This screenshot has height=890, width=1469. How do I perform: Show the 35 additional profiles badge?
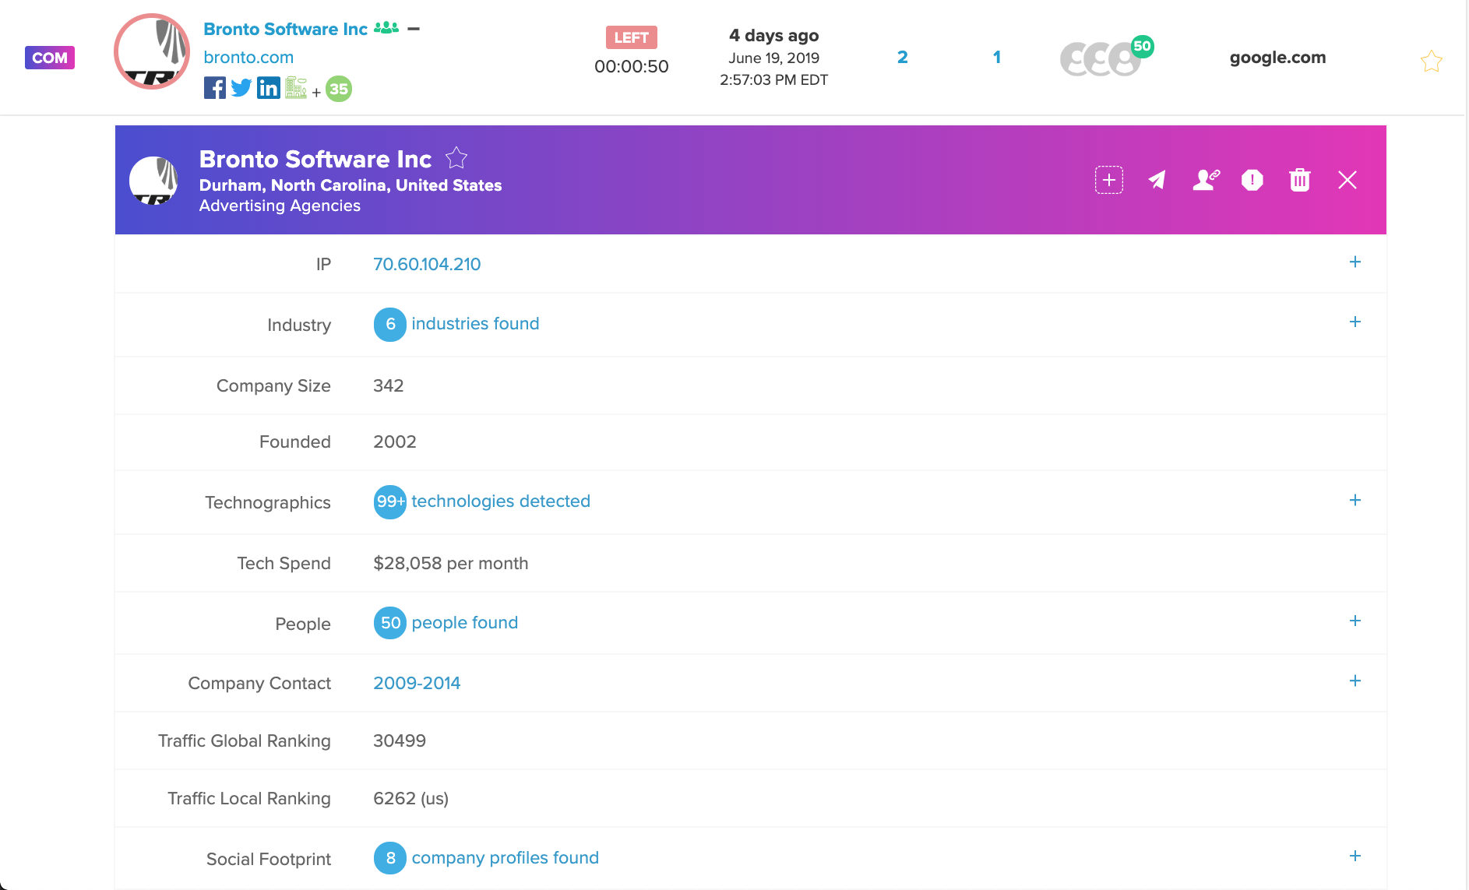tap(338, 89)
